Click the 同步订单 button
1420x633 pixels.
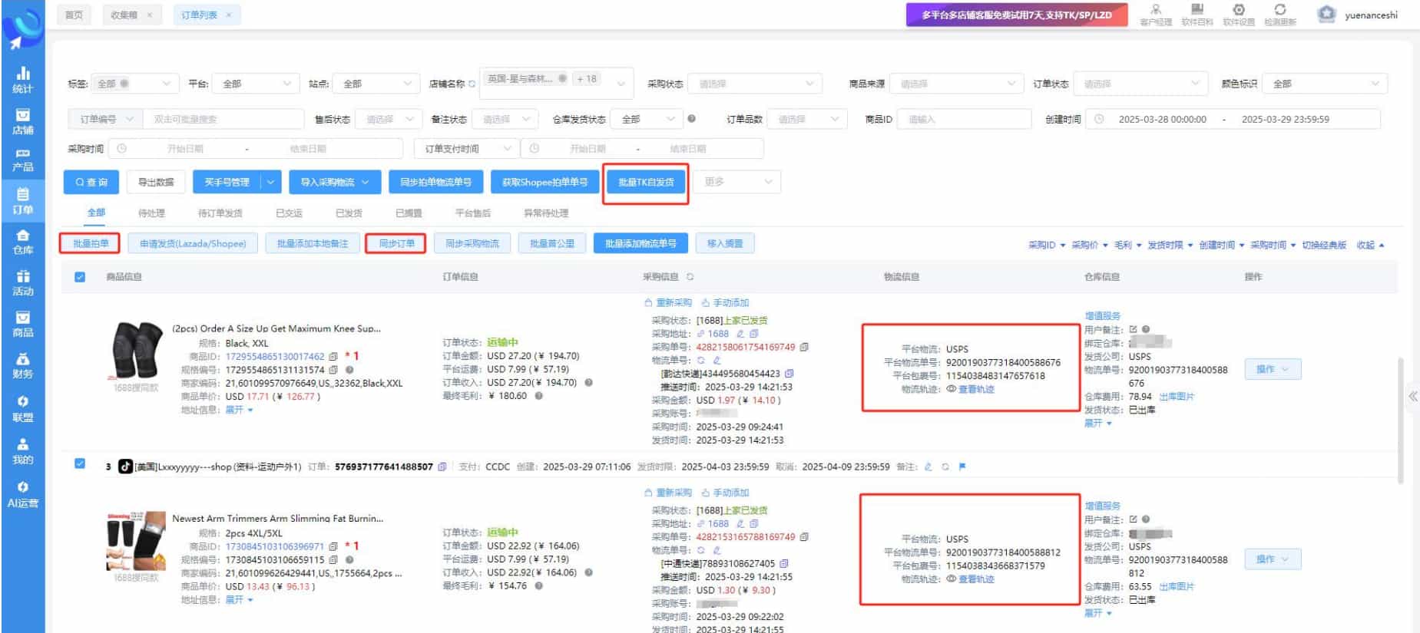[396, 244]
